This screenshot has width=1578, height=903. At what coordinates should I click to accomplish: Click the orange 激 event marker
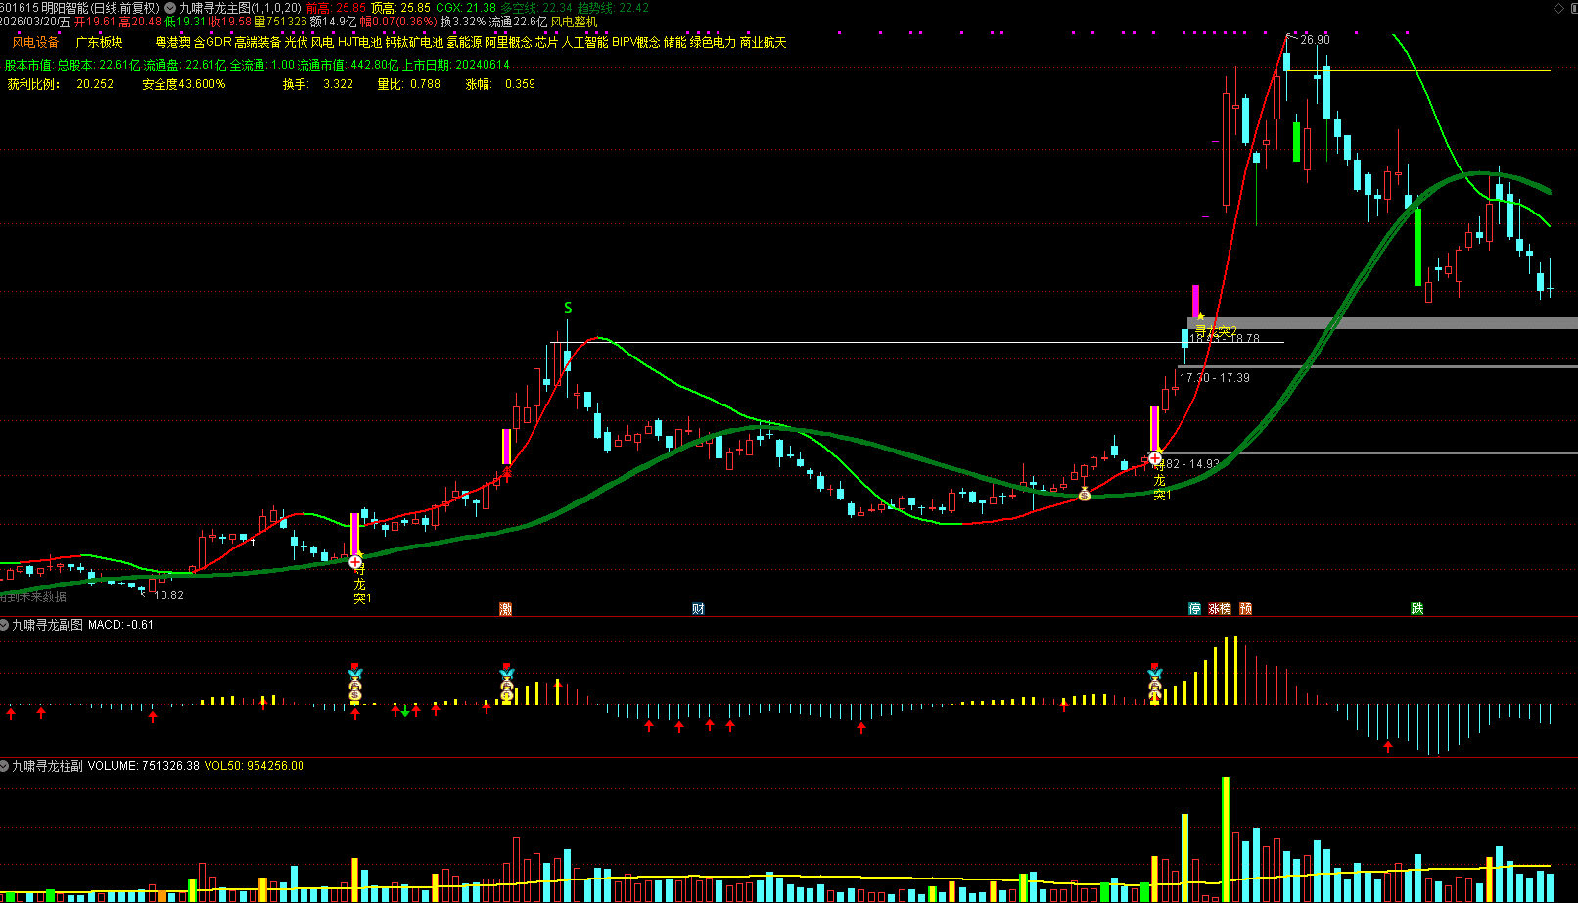click(505, 609)
